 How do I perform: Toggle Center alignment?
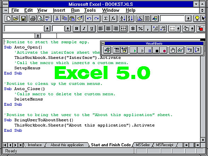click(x=109, y=28)
